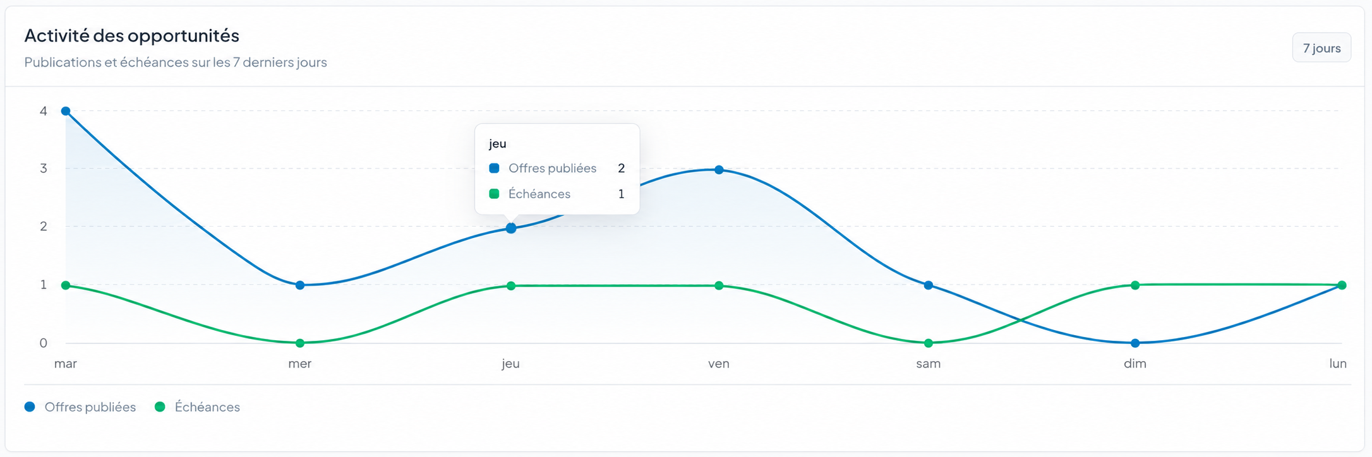This screenshot has width=1372, height=457.
Task: Click the green square swatch in tooltip
Action: tap(495, 194)
